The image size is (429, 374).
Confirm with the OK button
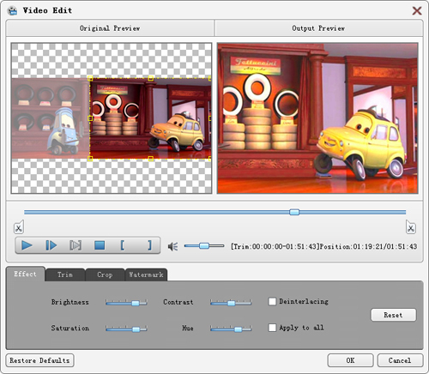coord(350,360)
